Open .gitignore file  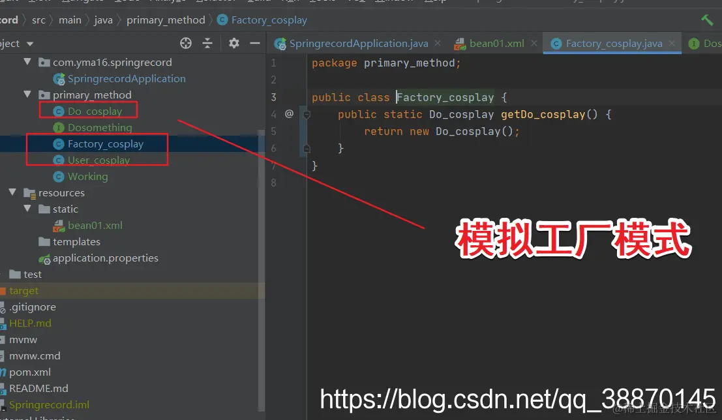pyautogui.click(x=32, y=307)
